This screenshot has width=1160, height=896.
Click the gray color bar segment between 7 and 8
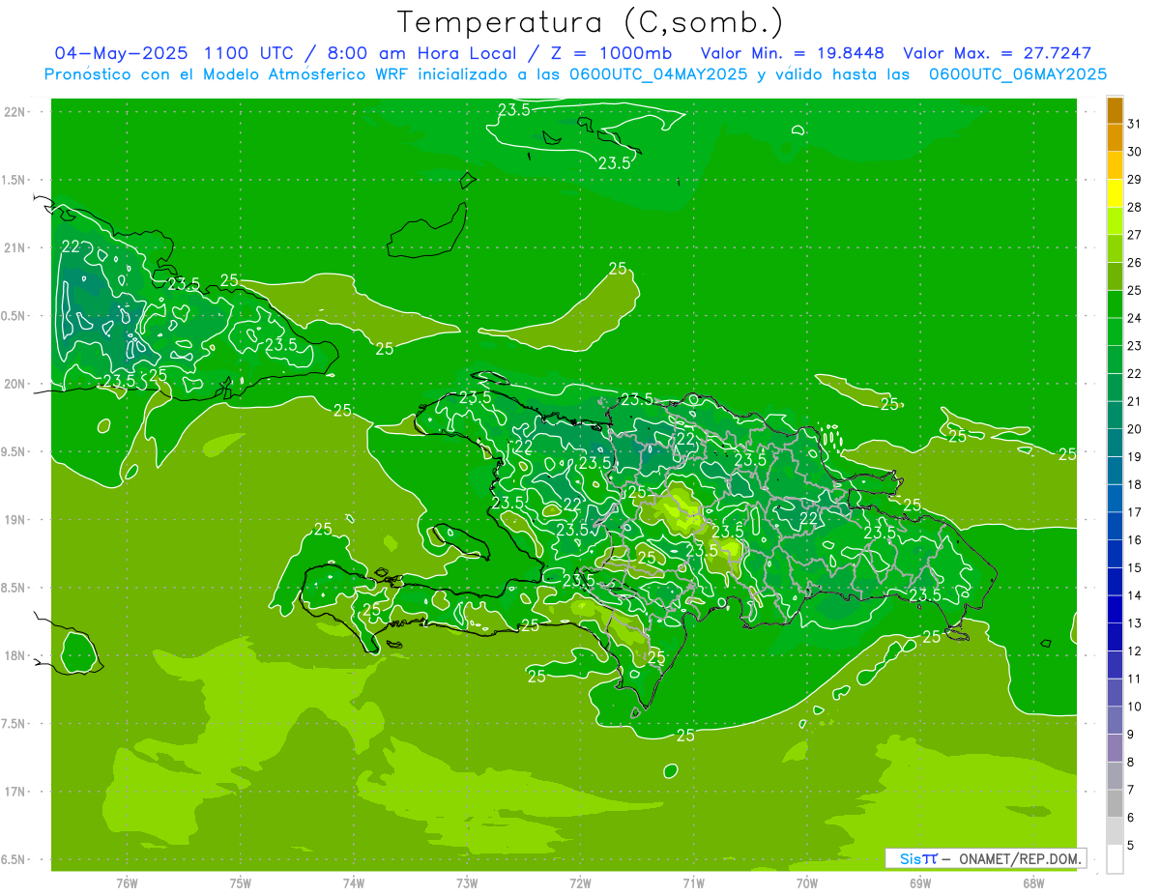click(x=1115, y=775)
